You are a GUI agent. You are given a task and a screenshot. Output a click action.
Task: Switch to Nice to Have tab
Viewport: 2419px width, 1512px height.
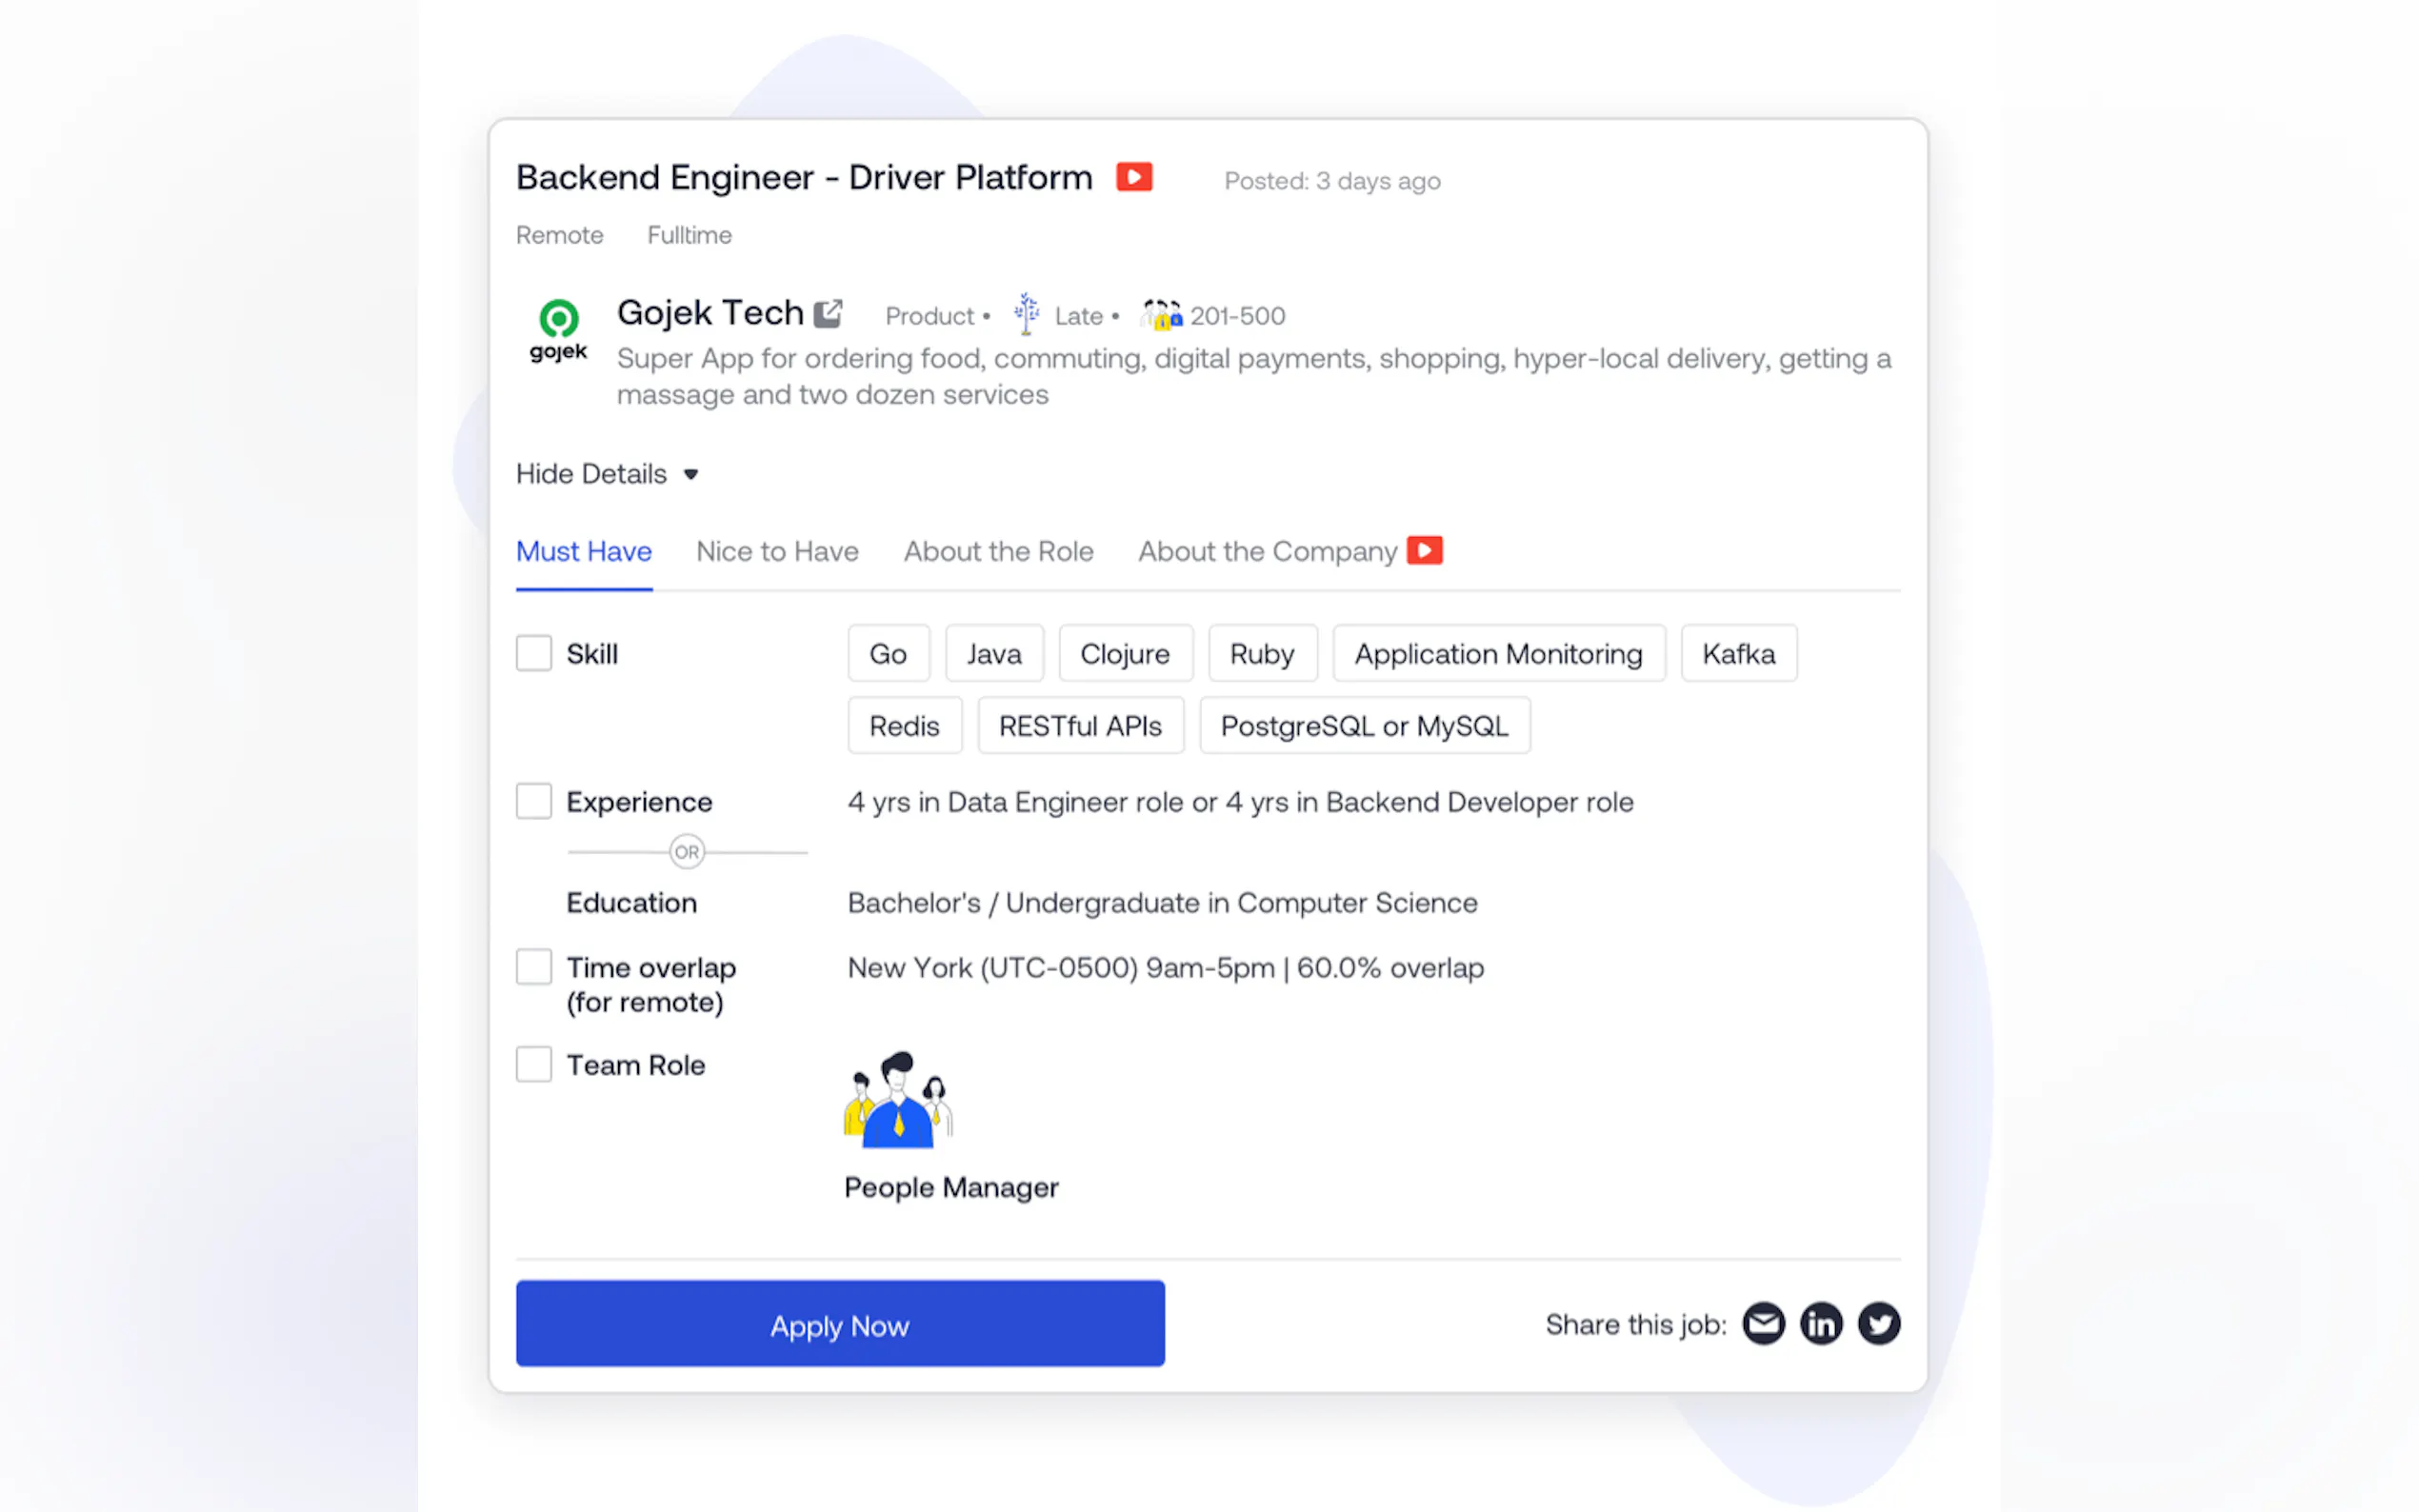point(777,551)
